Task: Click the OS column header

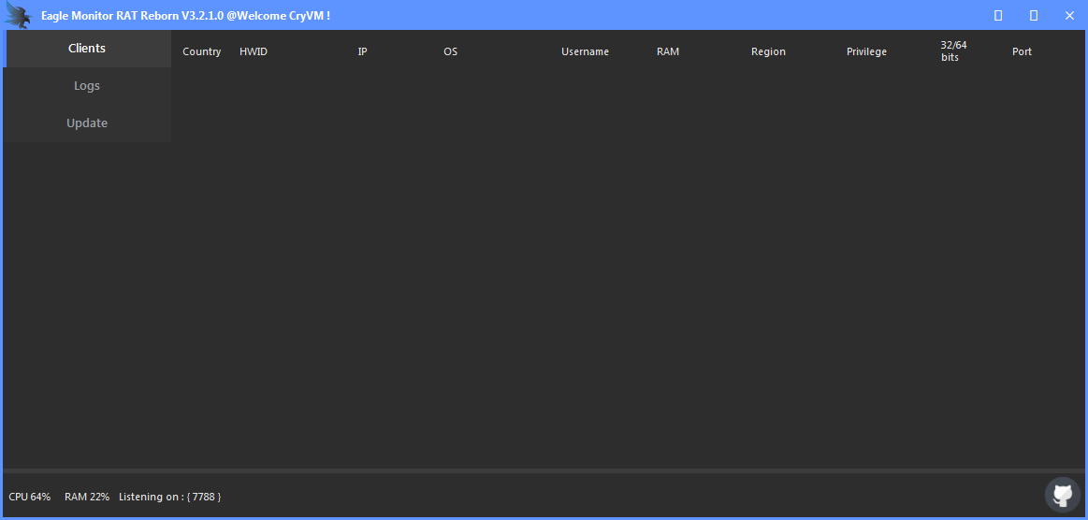Action: coord(451,51)
